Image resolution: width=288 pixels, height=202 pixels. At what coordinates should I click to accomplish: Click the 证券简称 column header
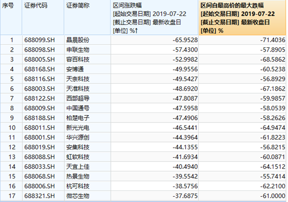pos(87,17)
